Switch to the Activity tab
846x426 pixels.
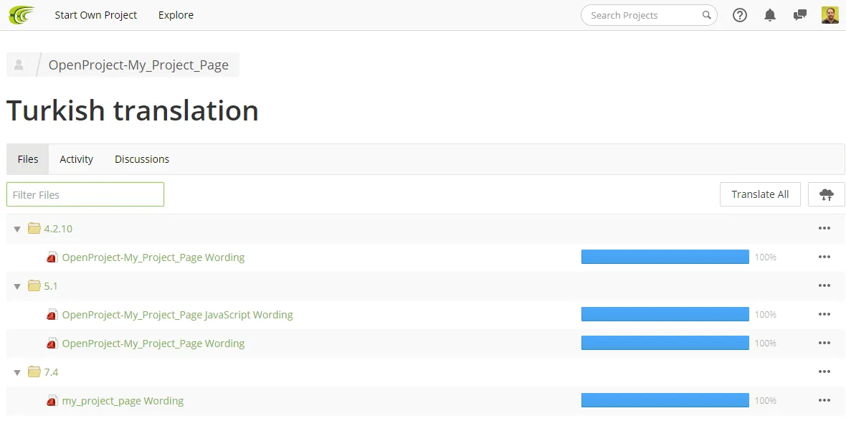(76, 159)
